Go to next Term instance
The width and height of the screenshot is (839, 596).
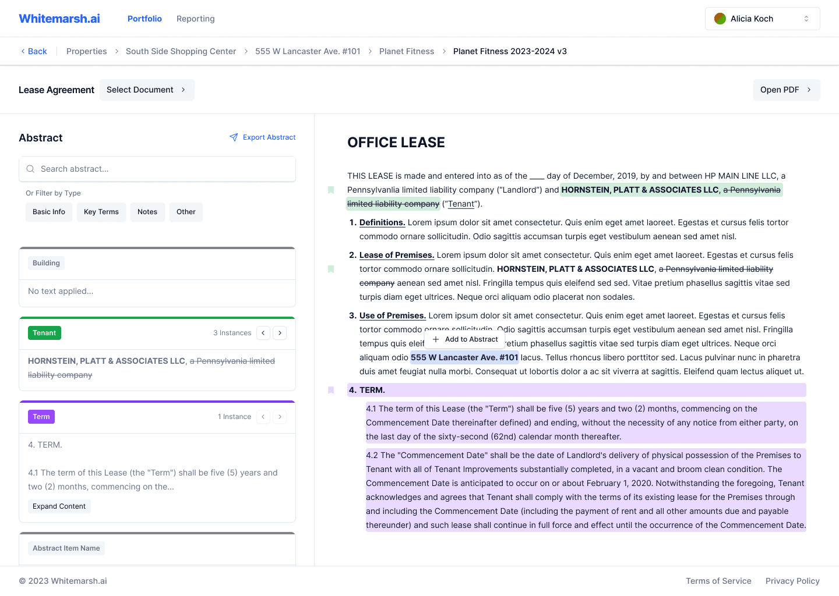click(280, 417)
